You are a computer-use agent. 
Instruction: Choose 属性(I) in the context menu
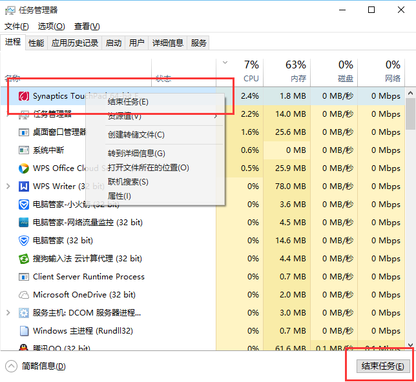tap(155, 196)
